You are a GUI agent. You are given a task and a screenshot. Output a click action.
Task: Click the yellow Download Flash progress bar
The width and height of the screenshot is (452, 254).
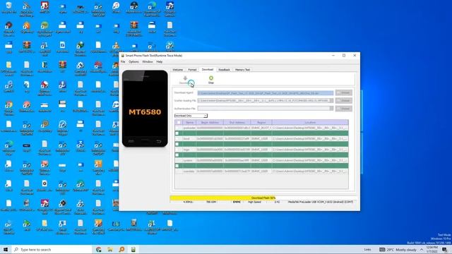coord(222,198)
